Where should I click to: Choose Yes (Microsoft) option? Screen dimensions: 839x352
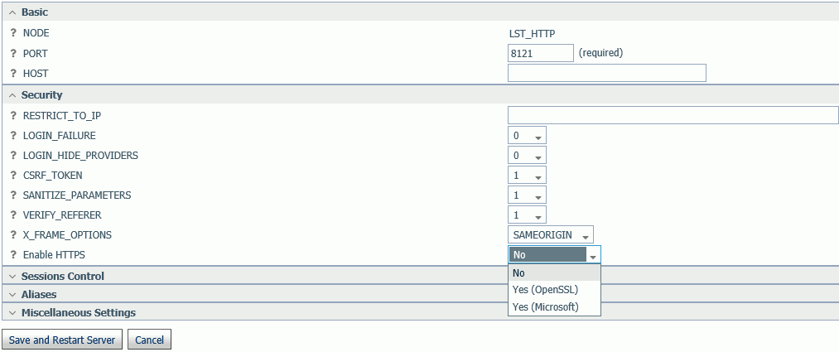545,307
